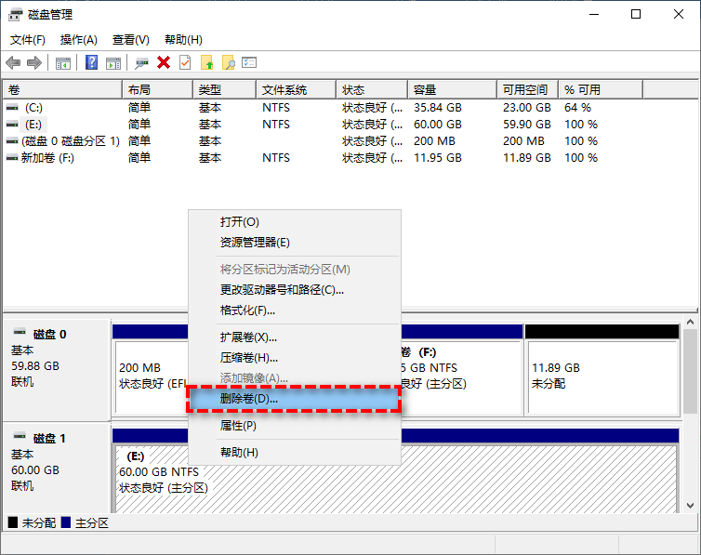701x555 pixels.
Task: Open the 文件(F) menu
Action: (27, 40)
